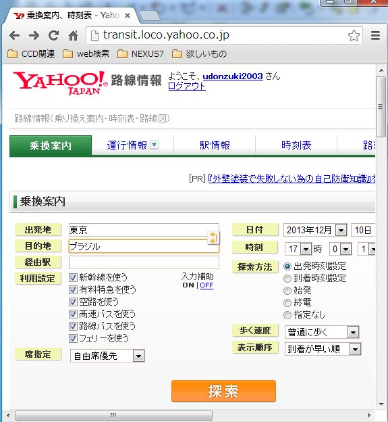This screenshot has width=388, height=422.
Task: Open the 自由席優先 seat dropdown
Action: pyautogui.click(x=107, y=356)
